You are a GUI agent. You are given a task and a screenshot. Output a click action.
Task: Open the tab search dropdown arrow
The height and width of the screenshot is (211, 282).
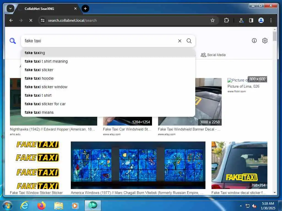tap(10, 9)
